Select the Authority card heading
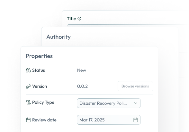Viewport: 189px width, 132px height. coord(59,37)
